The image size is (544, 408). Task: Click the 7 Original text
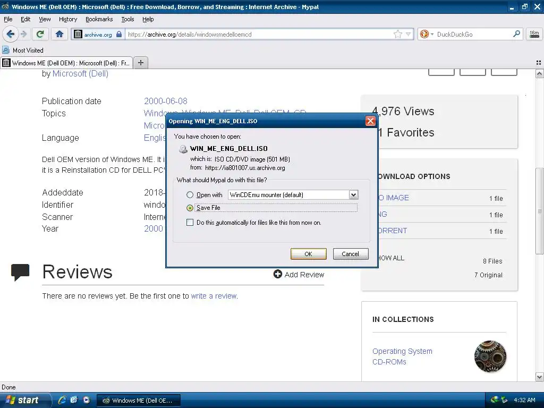[x=489, y=275]
